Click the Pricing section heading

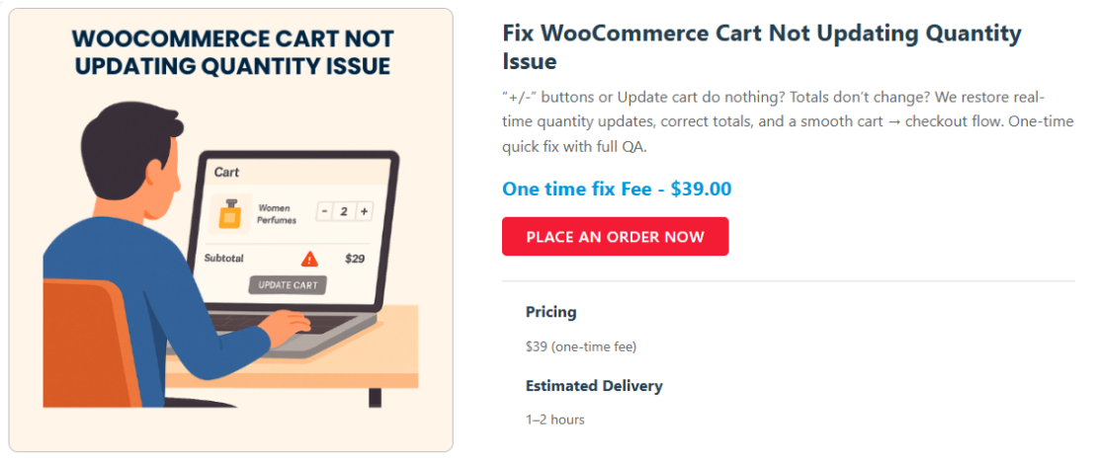click(x=550, y=312)
